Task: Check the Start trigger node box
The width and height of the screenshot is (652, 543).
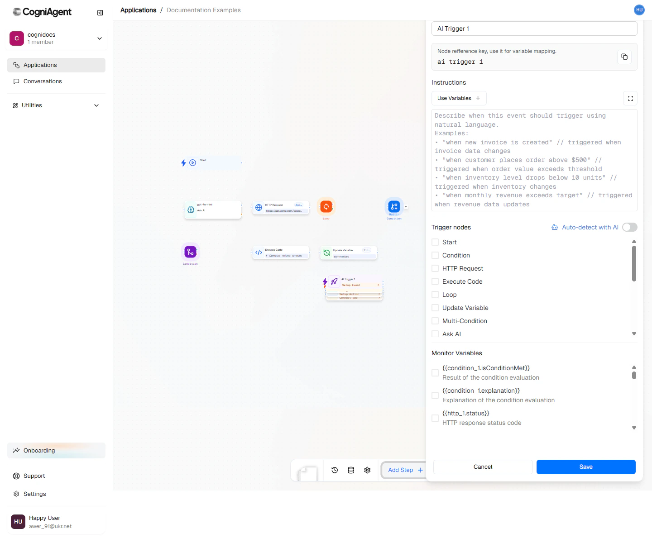Action: (x=435, y=242)
